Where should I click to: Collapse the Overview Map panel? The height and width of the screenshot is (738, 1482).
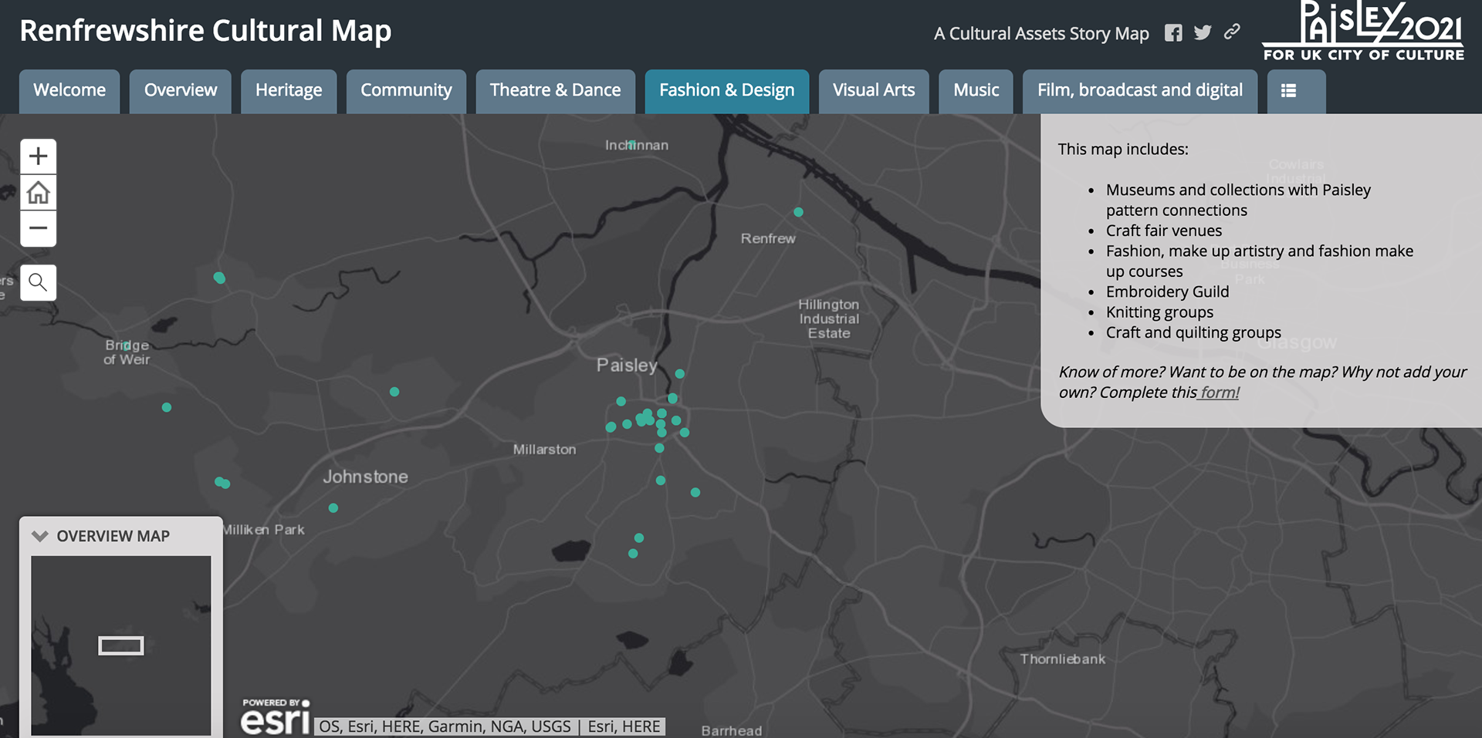pyautogui.click(x=40, y=536)
